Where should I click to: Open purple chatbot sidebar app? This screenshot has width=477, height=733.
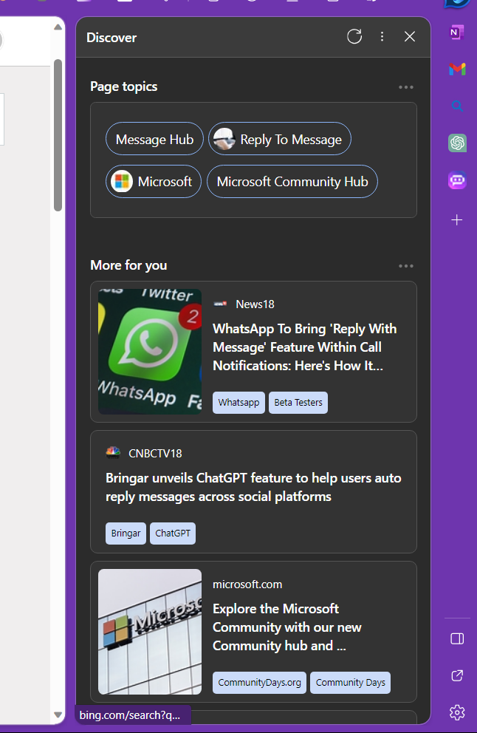click(457, 180)
